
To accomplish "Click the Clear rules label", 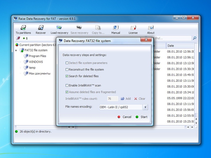I will (142, 98).
